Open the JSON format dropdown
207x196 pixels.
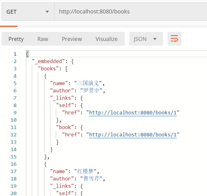[x=146, y=39]
